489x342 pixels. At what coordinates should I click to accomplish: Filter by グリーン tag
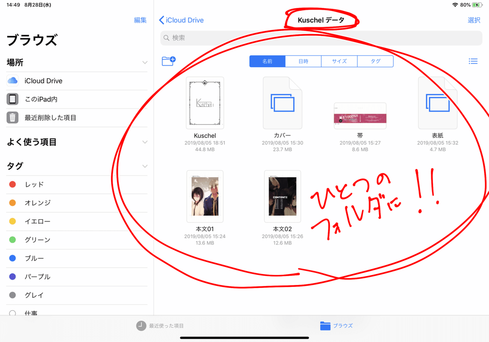click(77, 240)
